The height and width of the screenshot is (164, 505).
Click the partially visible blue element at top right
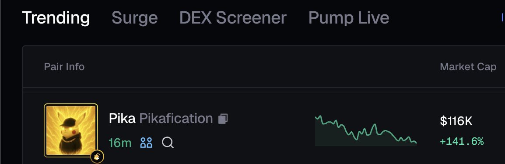click(x=502, y=17)
